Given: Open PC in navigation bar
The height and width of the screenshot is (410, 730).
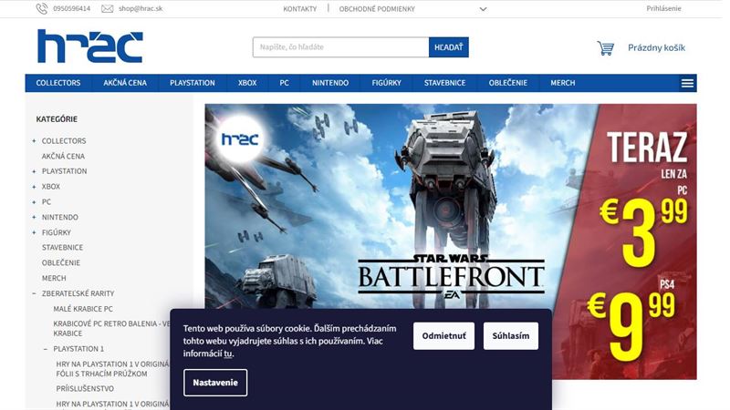Looking at the screenshot, I should click(284, 83).
